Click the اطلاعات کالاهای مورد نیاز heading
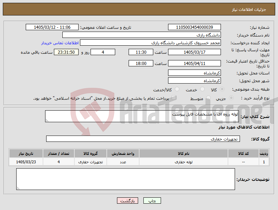 244,127
